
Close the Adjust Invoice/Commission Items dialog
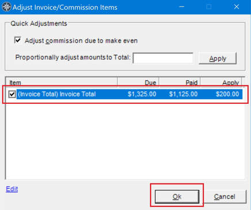click(237, 7)
